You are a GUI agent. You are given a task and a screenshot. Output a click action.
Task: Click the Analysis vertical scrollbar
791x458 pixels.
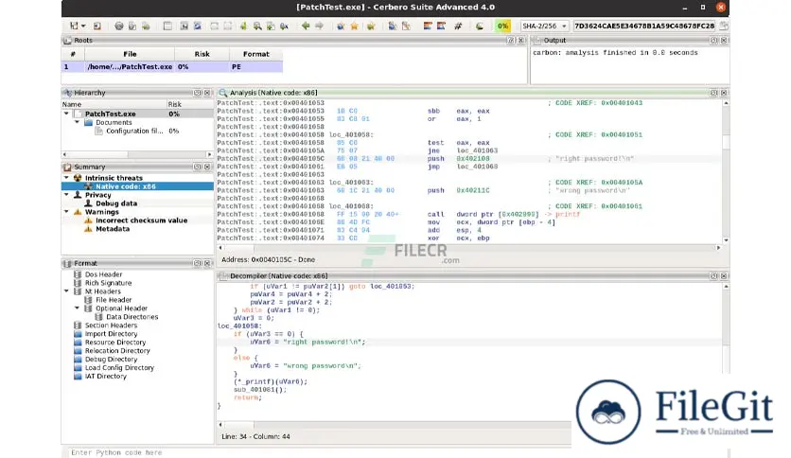point(726,171)
